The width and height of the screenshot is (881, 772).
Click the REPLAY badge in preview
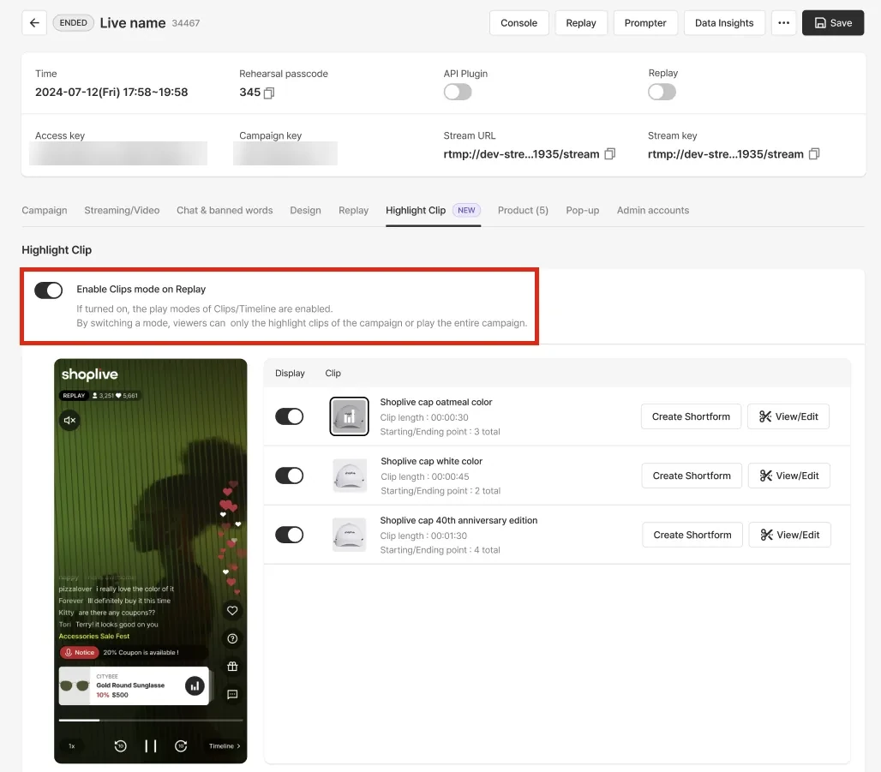[x=74, y=396]
